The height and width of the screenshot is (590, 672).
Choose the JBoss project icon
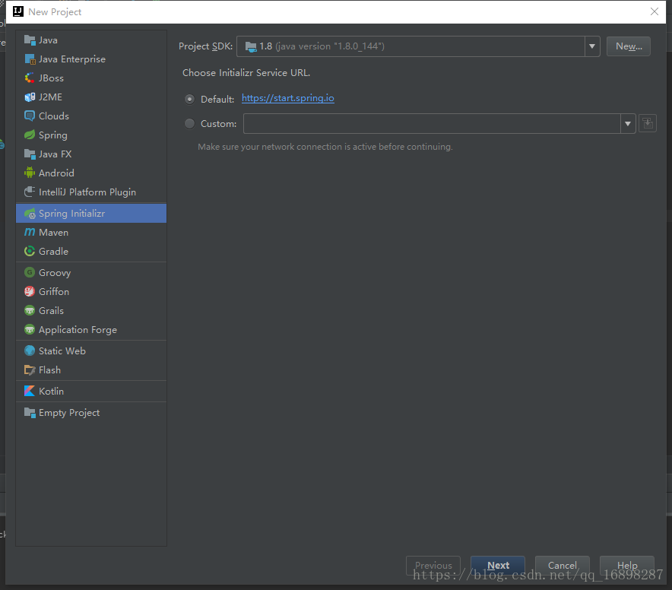click(x=30, y=78)
